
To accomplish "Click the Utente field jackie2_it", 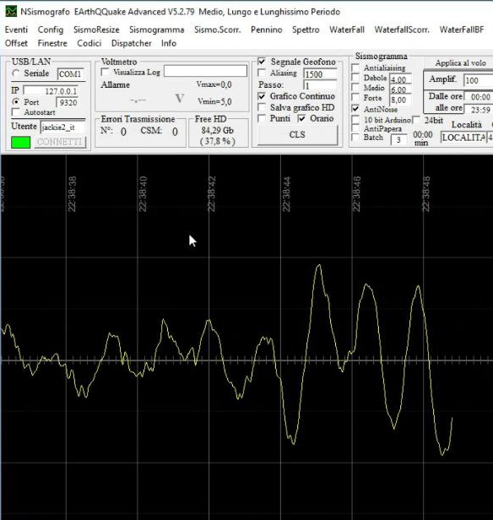I will (62, 127).
